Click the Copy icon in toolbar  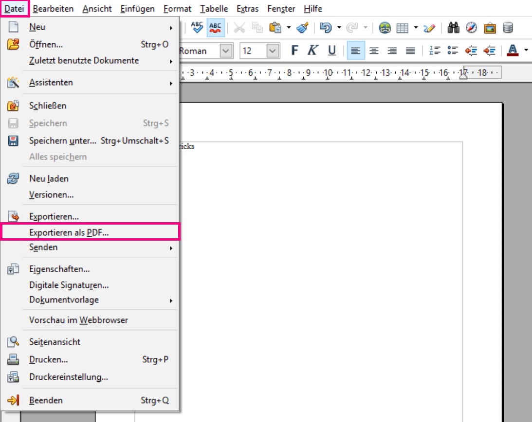(257, 27)
